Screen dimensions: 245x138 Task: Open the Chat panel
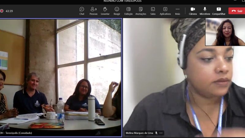coord(82,11)
